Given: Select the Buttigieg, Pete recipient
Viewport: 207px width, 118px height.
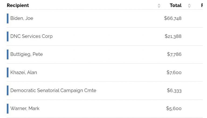Looking at the screenshot, I should (x=26, y=54).
